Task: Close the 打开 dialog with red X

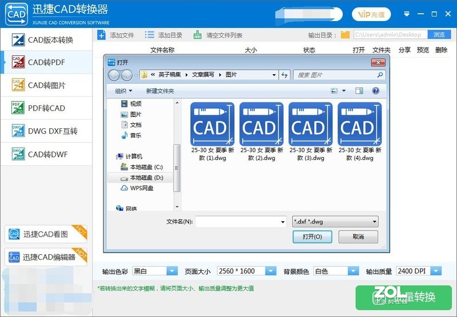Action: coord(378,62)
